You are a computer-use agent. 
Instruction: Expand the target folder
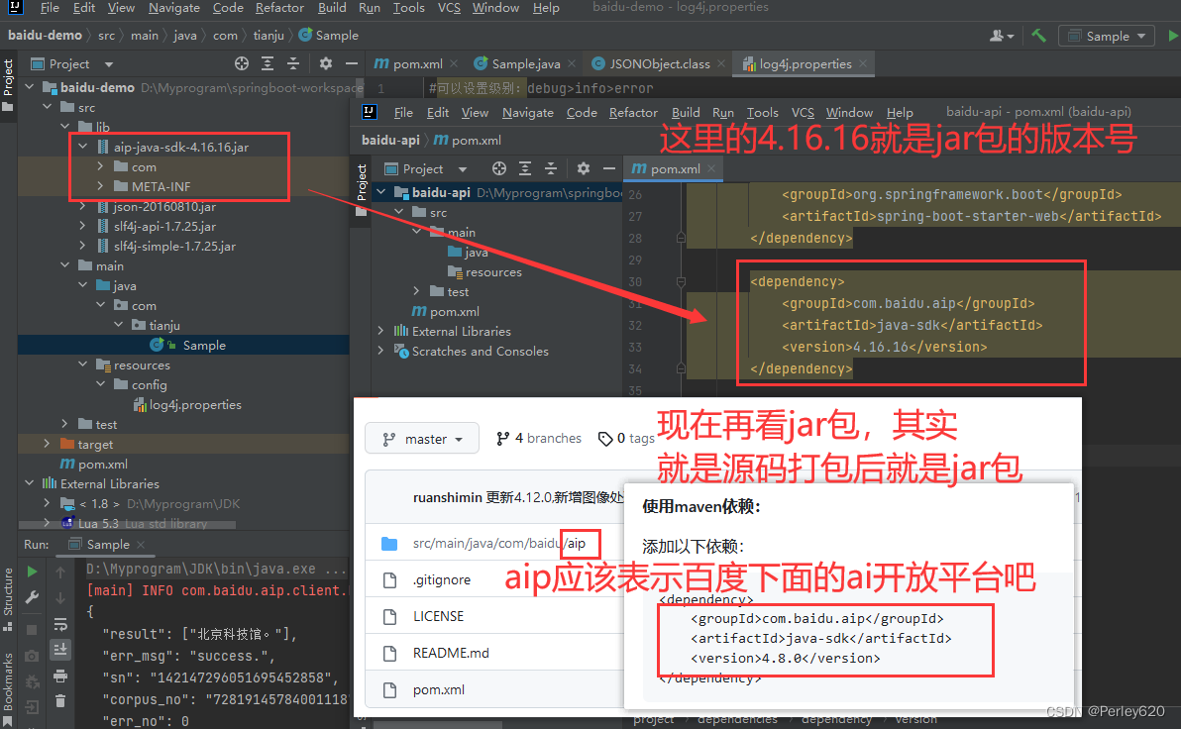47,445
